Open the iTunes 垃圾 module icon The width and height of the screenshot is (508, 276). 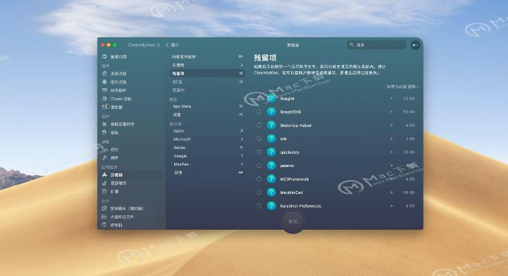click(x=104, y=99)
